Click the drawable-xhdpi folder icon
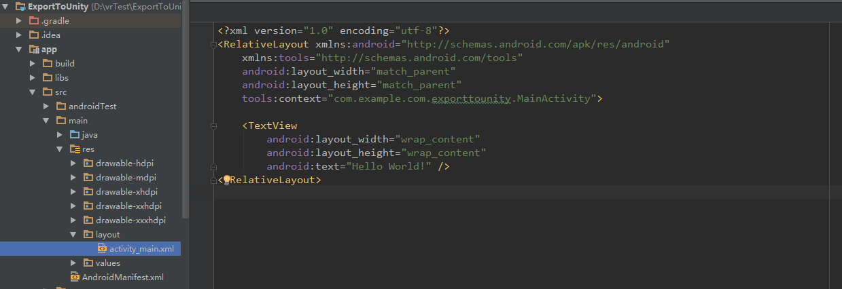This screenshot has height=289, width=842. 88,191
